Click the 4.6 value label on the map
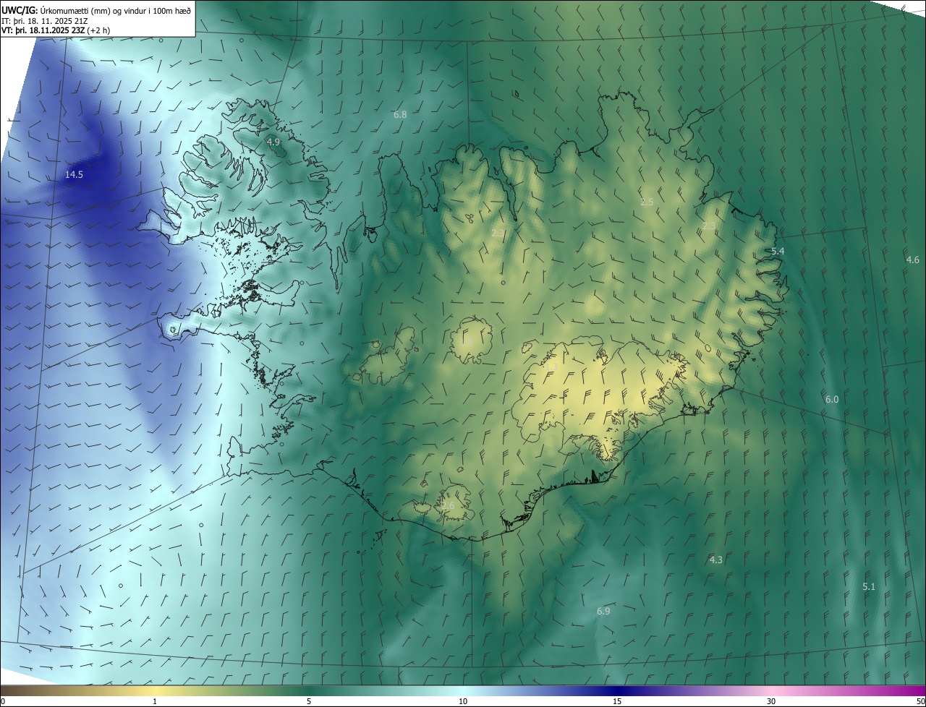The image size is (926, 707). point(912,260)
